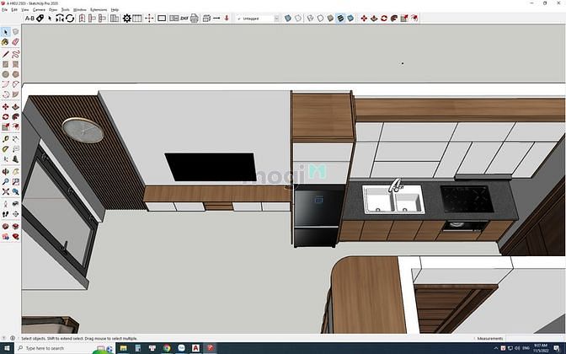
Task: Select the Move tool in left toolbar
Action: point(5,107)
